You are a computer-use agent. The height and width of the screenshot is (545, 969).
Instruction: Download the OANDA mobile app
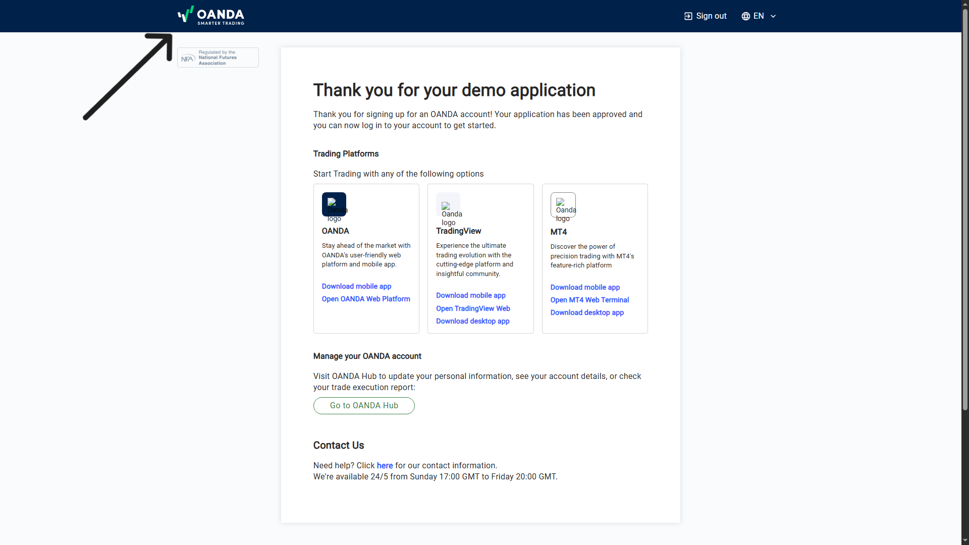point(356,286)
